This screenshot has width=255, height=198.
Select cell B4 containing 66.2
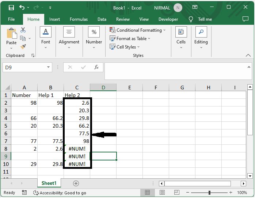pos(50,118)
